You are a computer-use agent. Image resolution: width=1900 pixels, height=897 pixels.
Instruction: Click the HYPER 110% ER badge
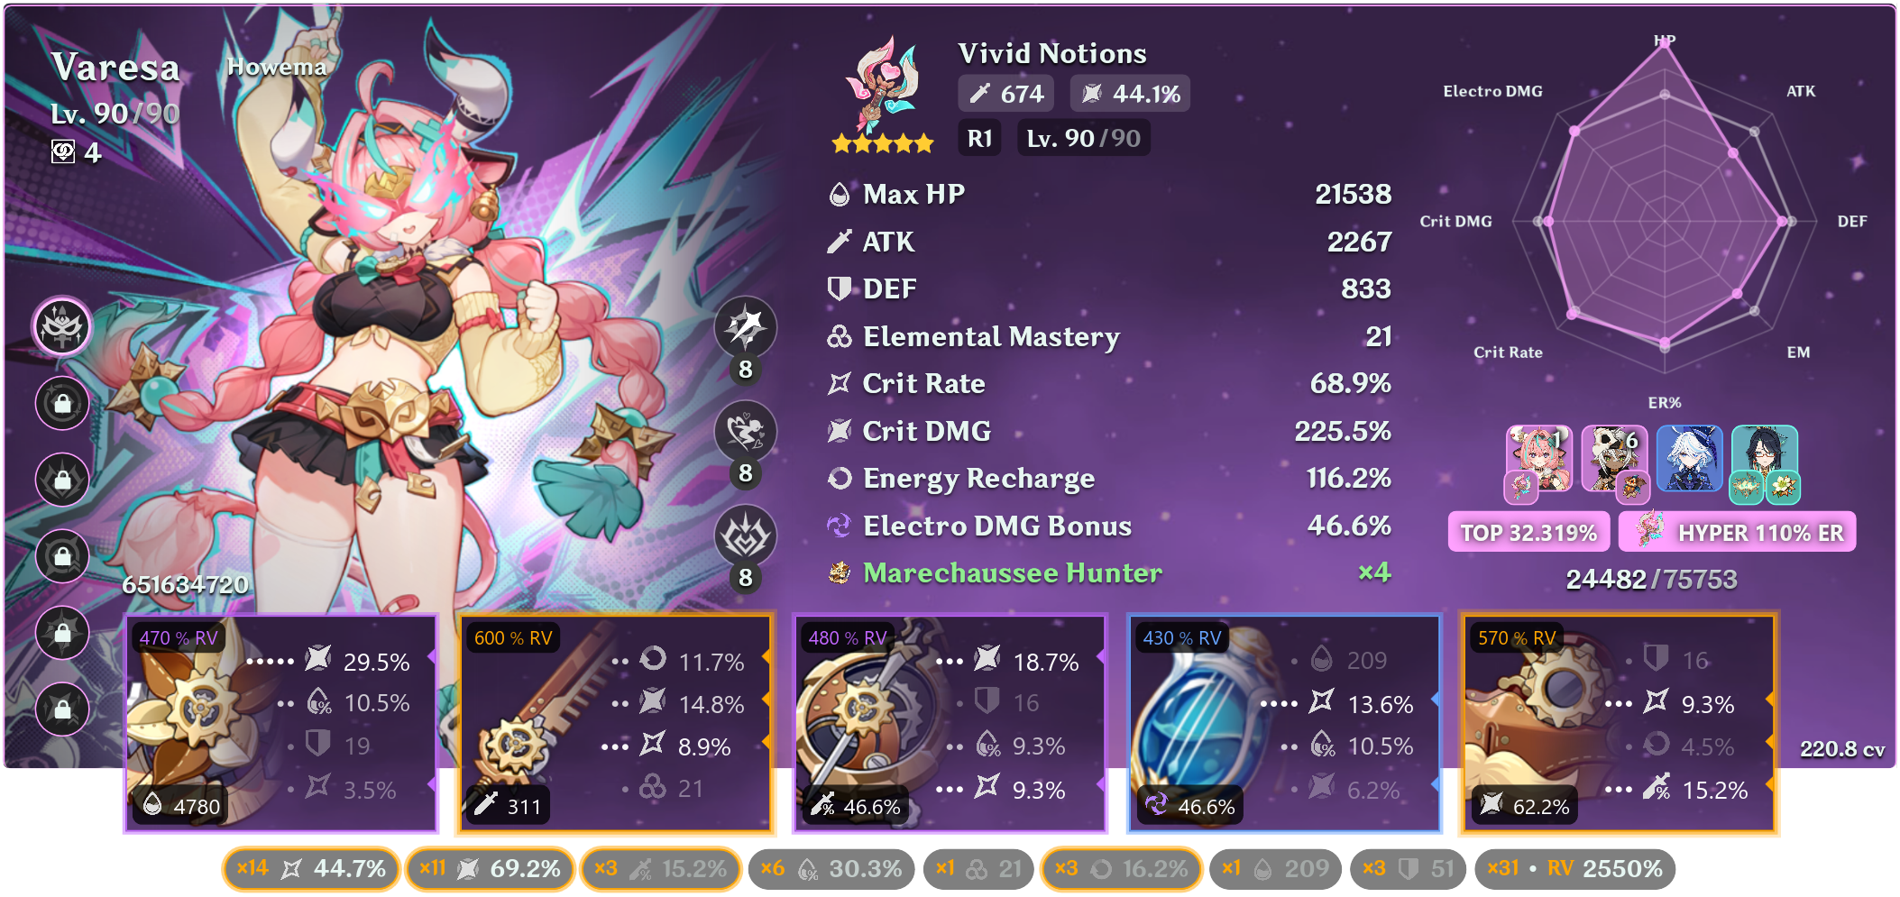click(1738, 532)
